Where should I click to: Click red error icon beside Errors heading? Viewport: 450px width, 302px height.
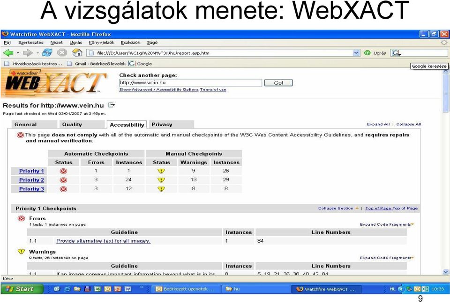pyautogui.click(x=21, y=218)
